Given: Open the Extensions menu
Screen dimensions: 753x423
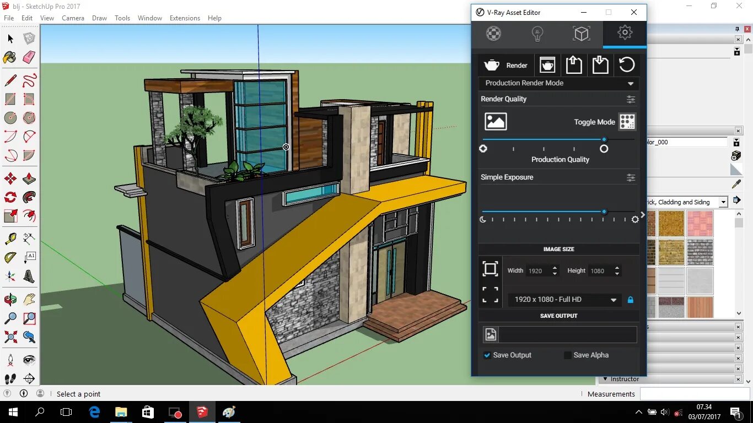Looking at the screenshot, I should [x=185, y=18].
